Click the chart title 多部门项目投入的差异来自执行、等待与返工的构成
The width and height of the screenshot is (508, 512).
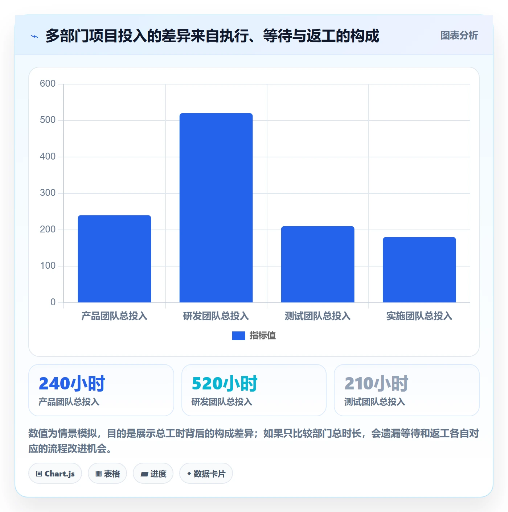tap(212, 36)
